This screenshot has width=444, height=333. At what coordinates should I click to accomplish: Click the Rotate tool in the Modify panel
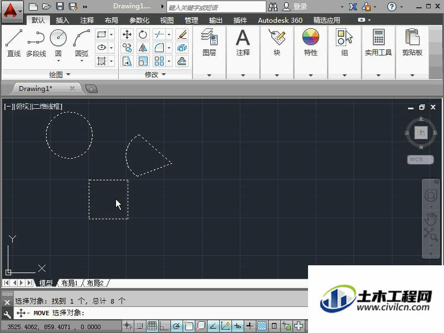[143, 34]
